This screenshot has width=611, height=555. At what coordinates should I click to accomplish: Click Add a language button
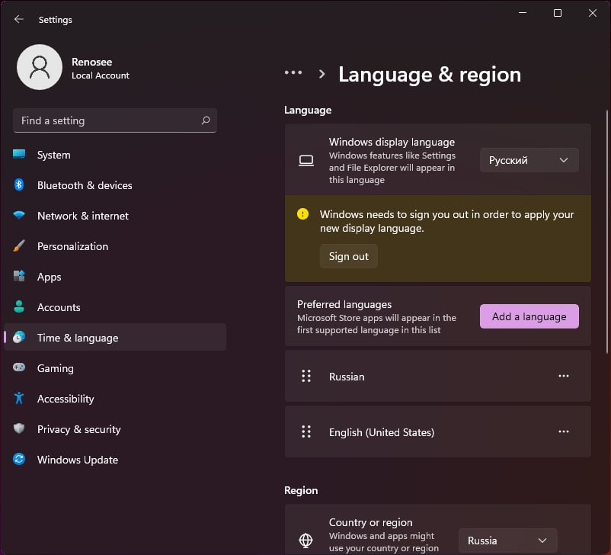click(x=529, y=316)
